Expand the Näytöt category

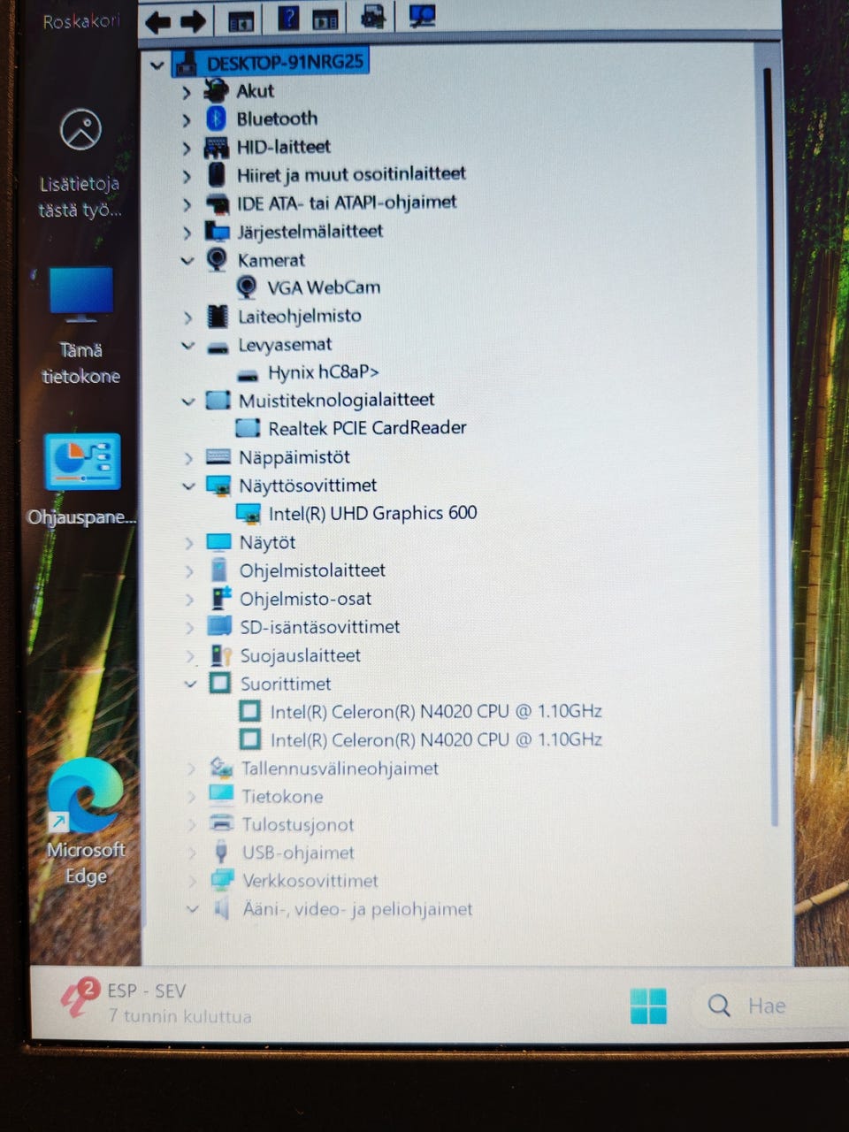(x=188, y=543)
